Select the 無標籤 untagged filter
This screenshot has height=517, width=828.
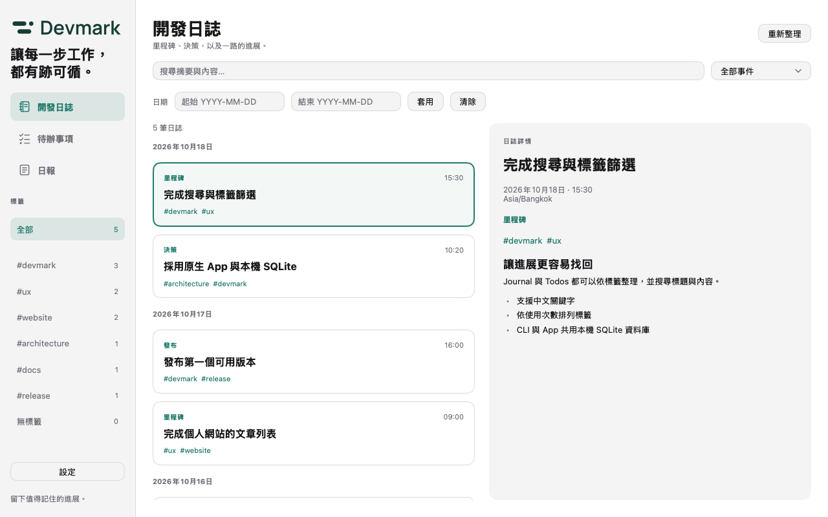point(67,421)
